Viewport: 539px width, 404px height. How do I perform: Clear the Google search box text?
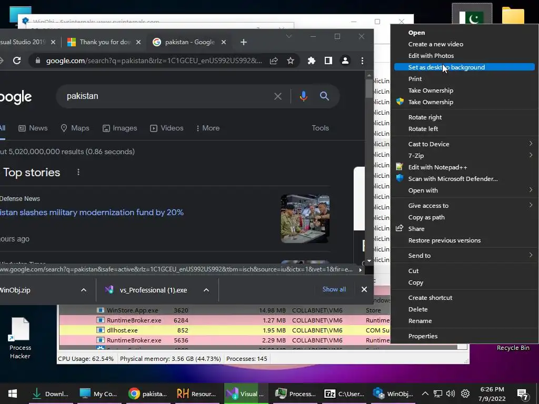pyautogui.click(x=278, y=96)
